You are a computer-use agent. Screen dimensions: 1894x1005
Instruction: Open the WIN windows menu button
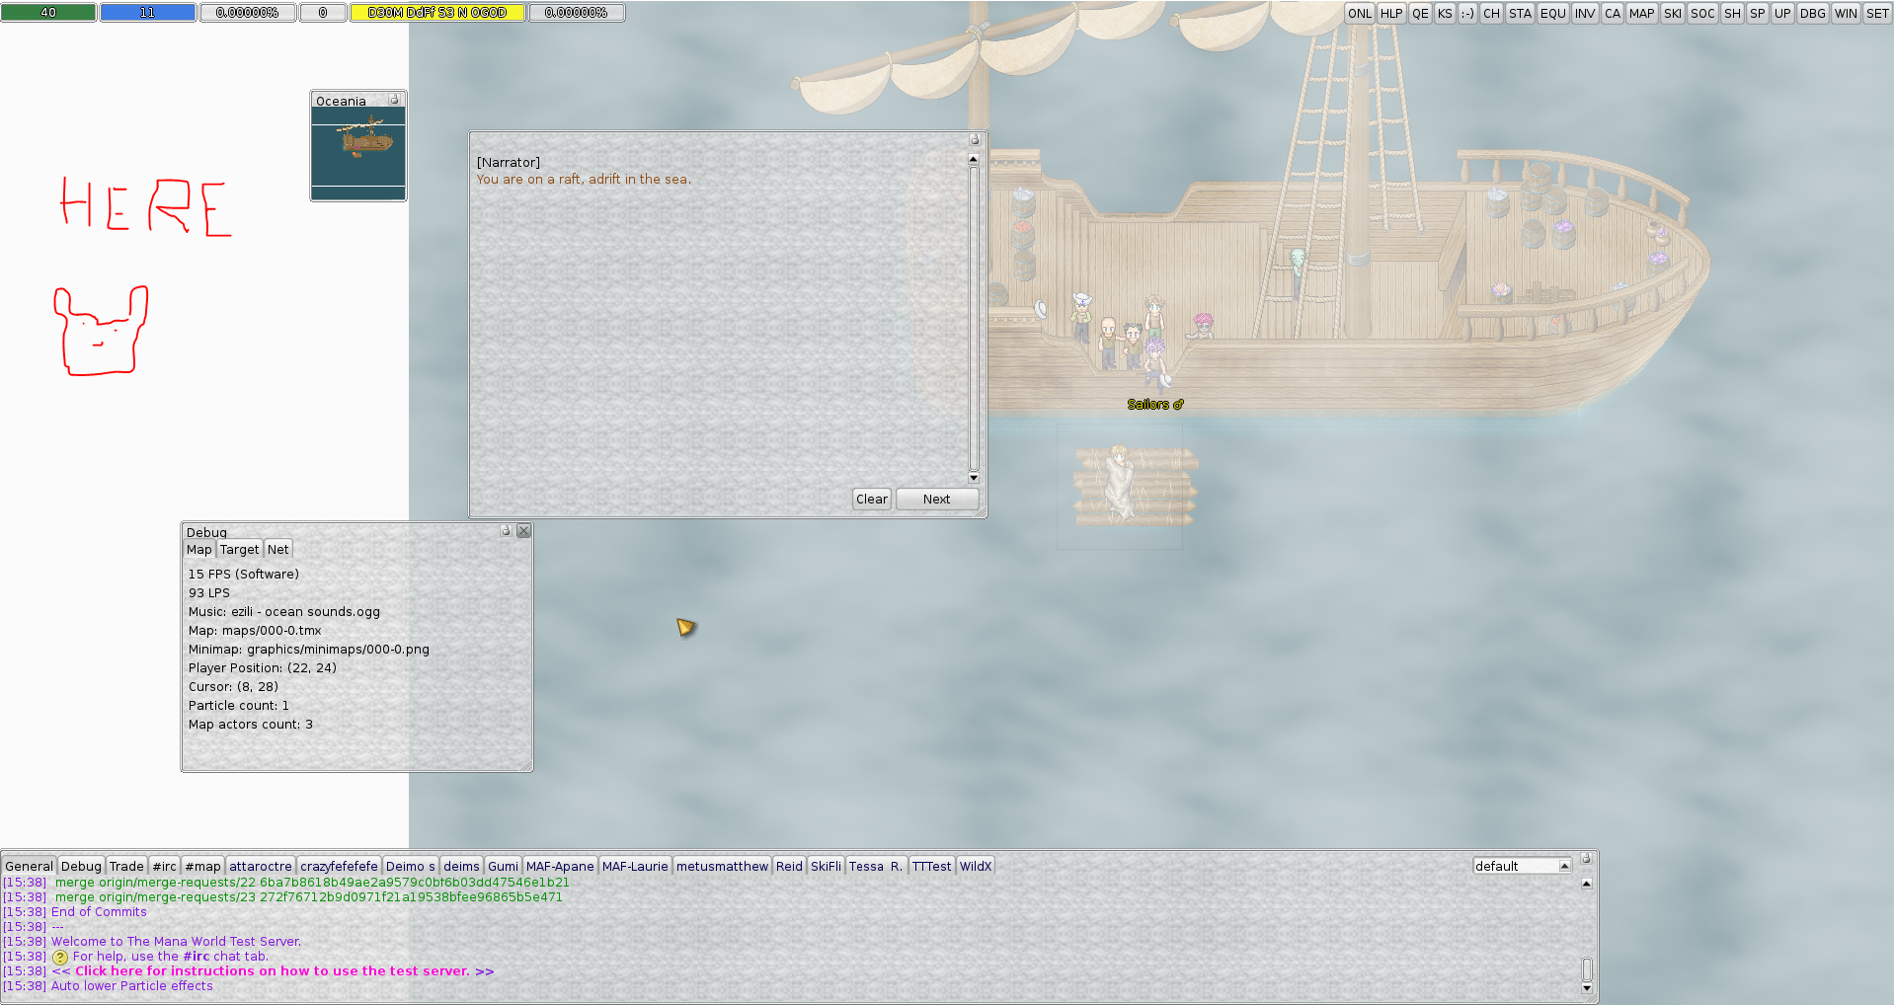point(1847,13)
